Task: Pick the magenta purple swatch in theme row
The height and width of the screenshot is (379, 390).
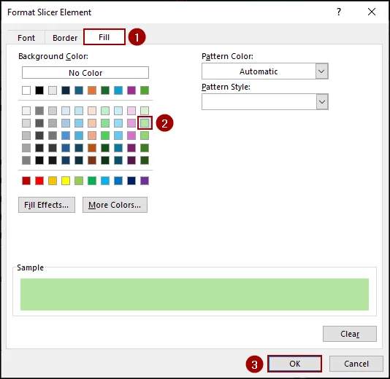Action: pos(131,90)
